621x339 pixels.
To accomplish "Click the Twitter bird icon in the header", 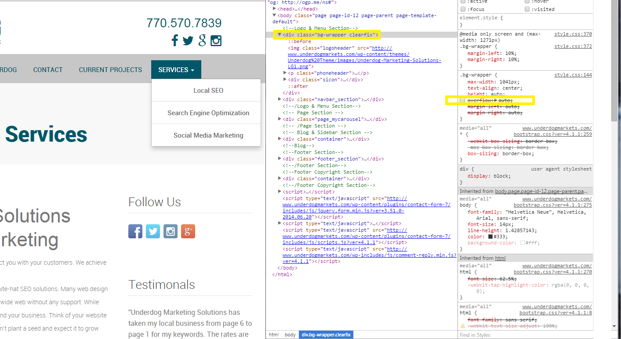I will pos(188,41).
